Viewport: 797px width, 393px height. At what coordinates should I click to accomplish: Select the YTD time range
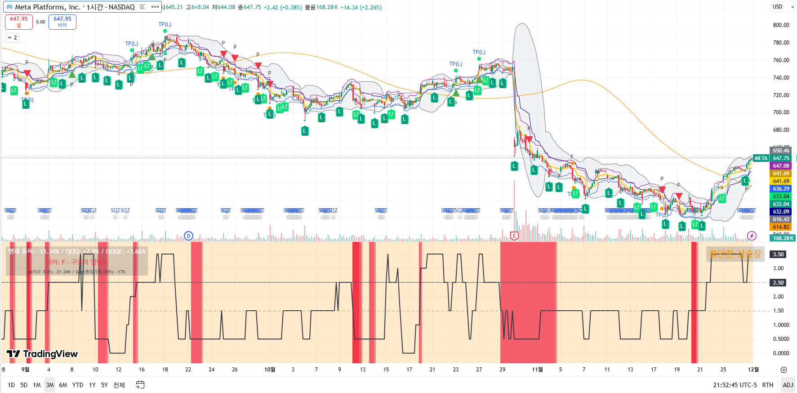point(78,385)
